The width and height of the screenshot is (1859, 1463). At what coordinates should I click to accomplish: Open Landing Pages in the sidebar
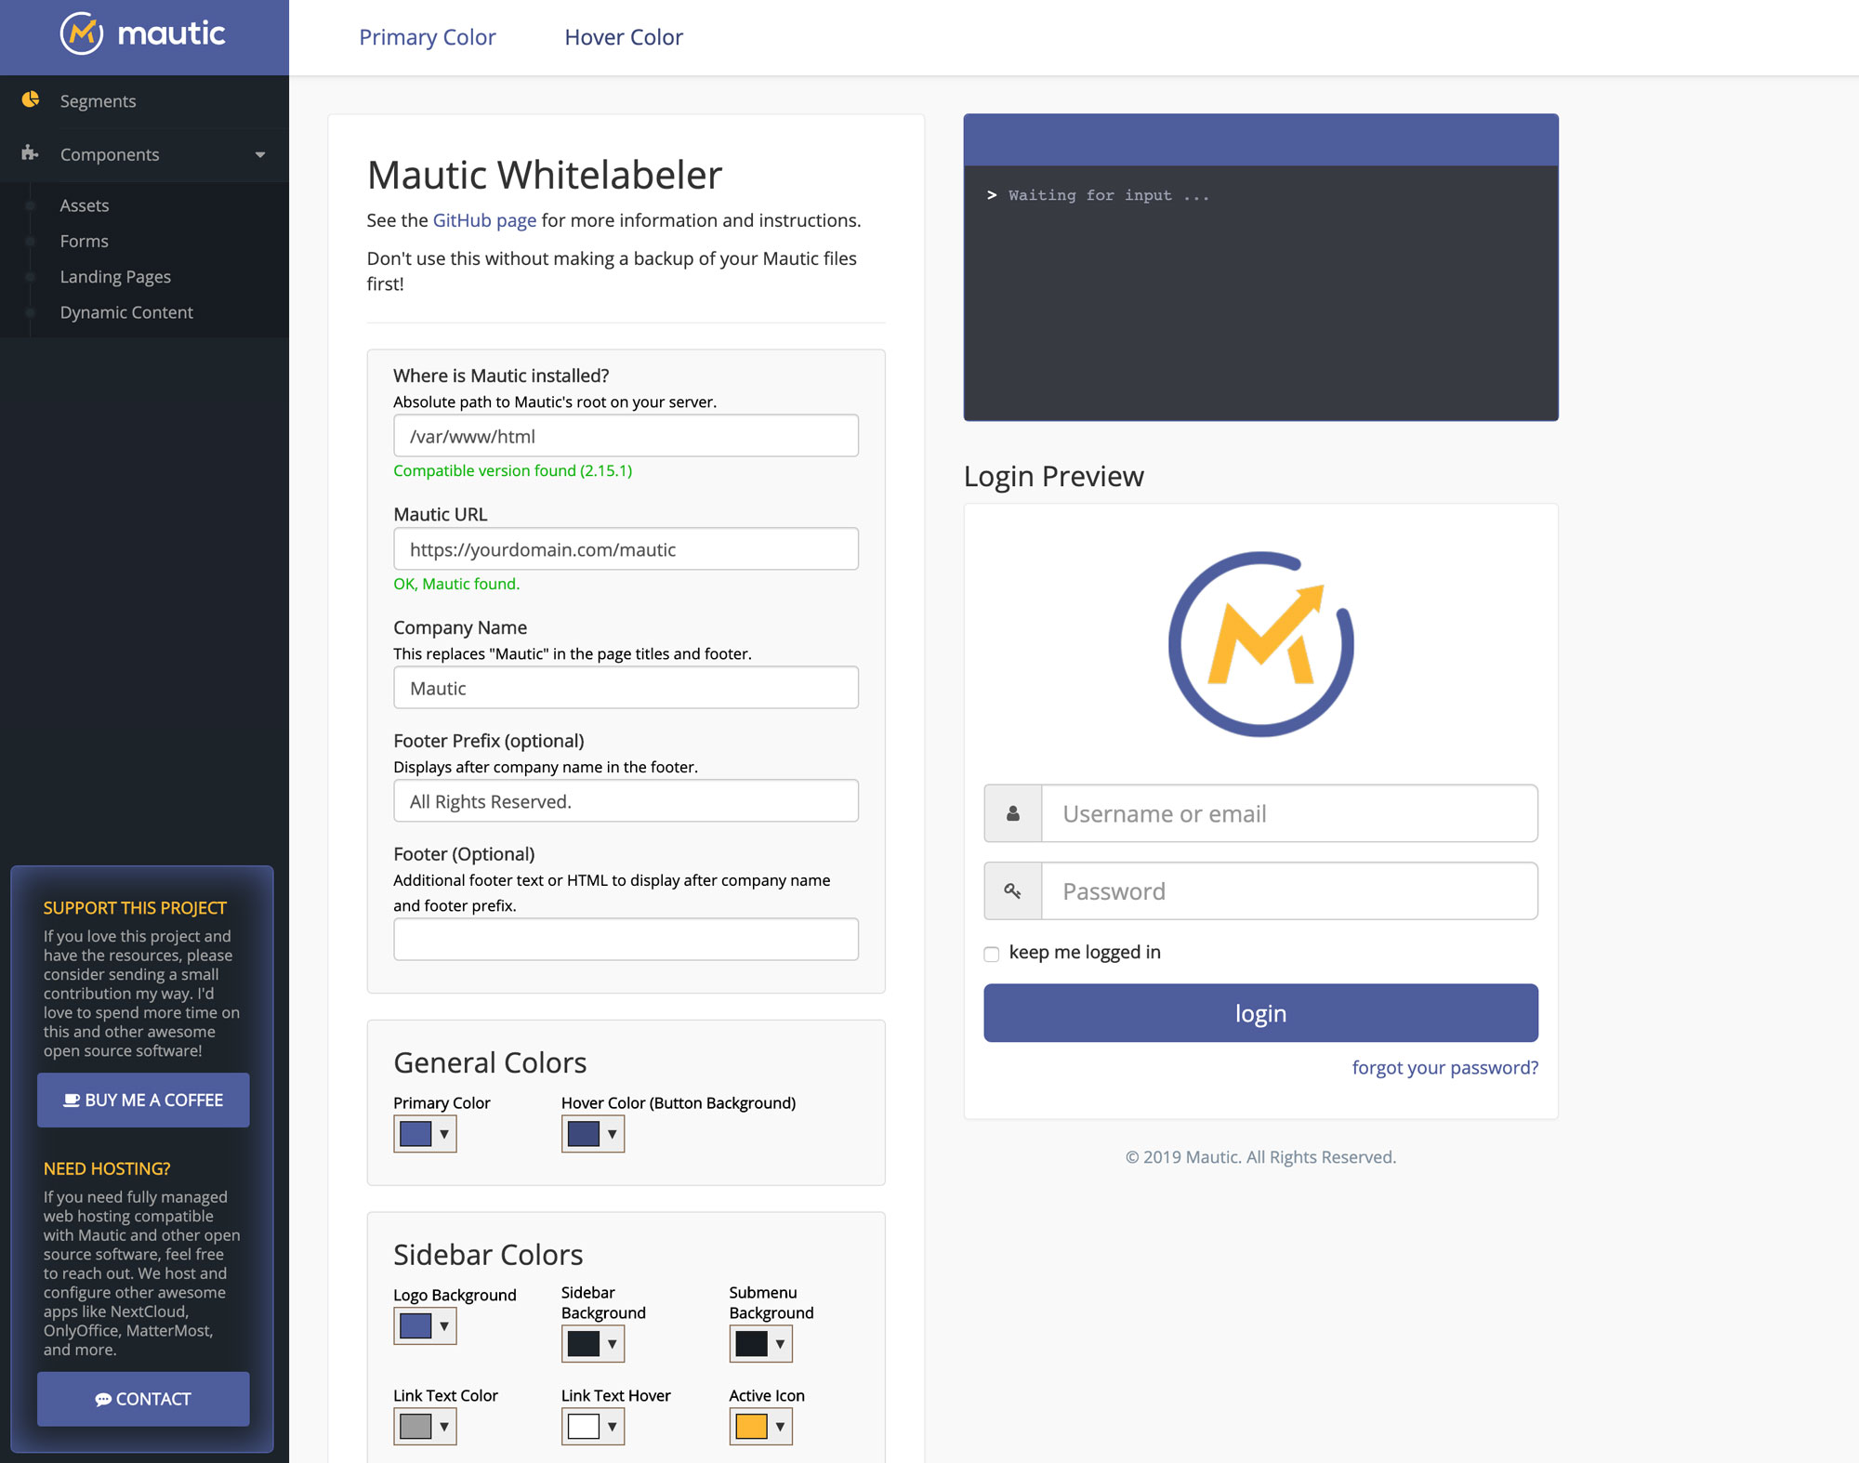pyautogui.click(x=115, y=277)
